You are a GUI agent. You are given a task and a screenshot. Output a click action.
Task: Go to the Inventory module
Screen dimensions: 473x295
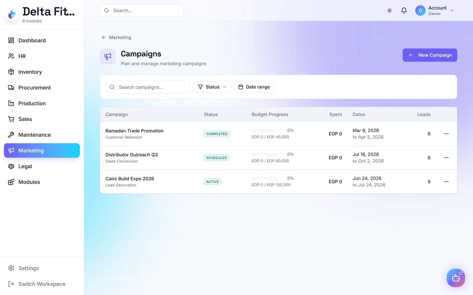pos(42,72)
